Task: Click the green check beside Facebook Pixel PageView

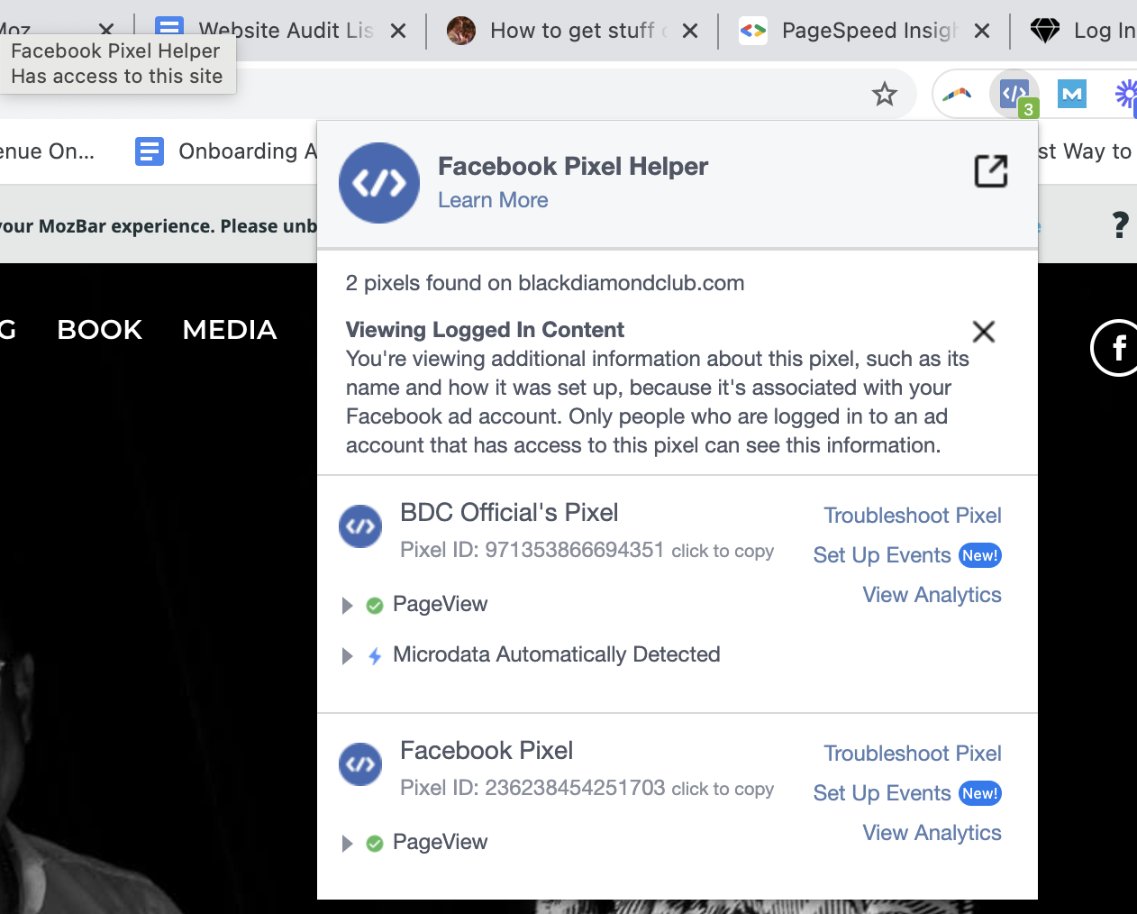Action: (x=375, y=844)
